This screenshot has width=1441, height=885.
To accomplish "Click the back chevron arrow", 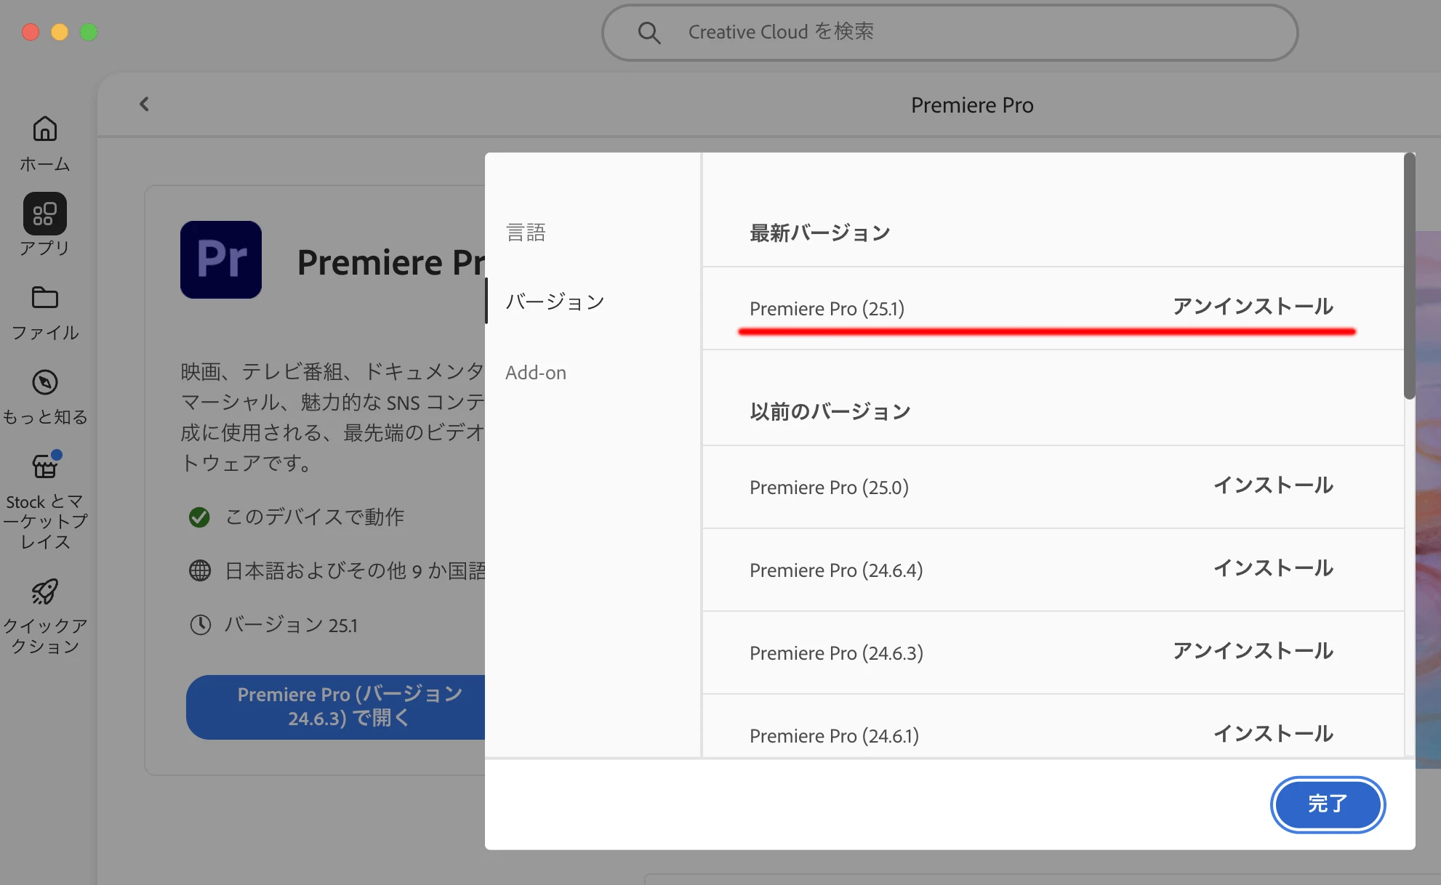I will (144, 104).
